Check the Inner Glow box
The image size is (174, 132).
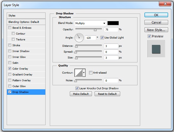click(10, 57)
